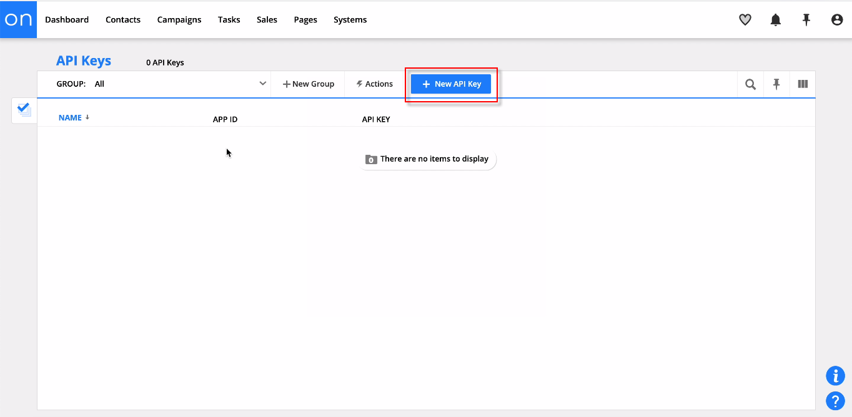Screen dimensions: 852x417
Task: Open the notifications bell
Action: click(x=776, y=20)
